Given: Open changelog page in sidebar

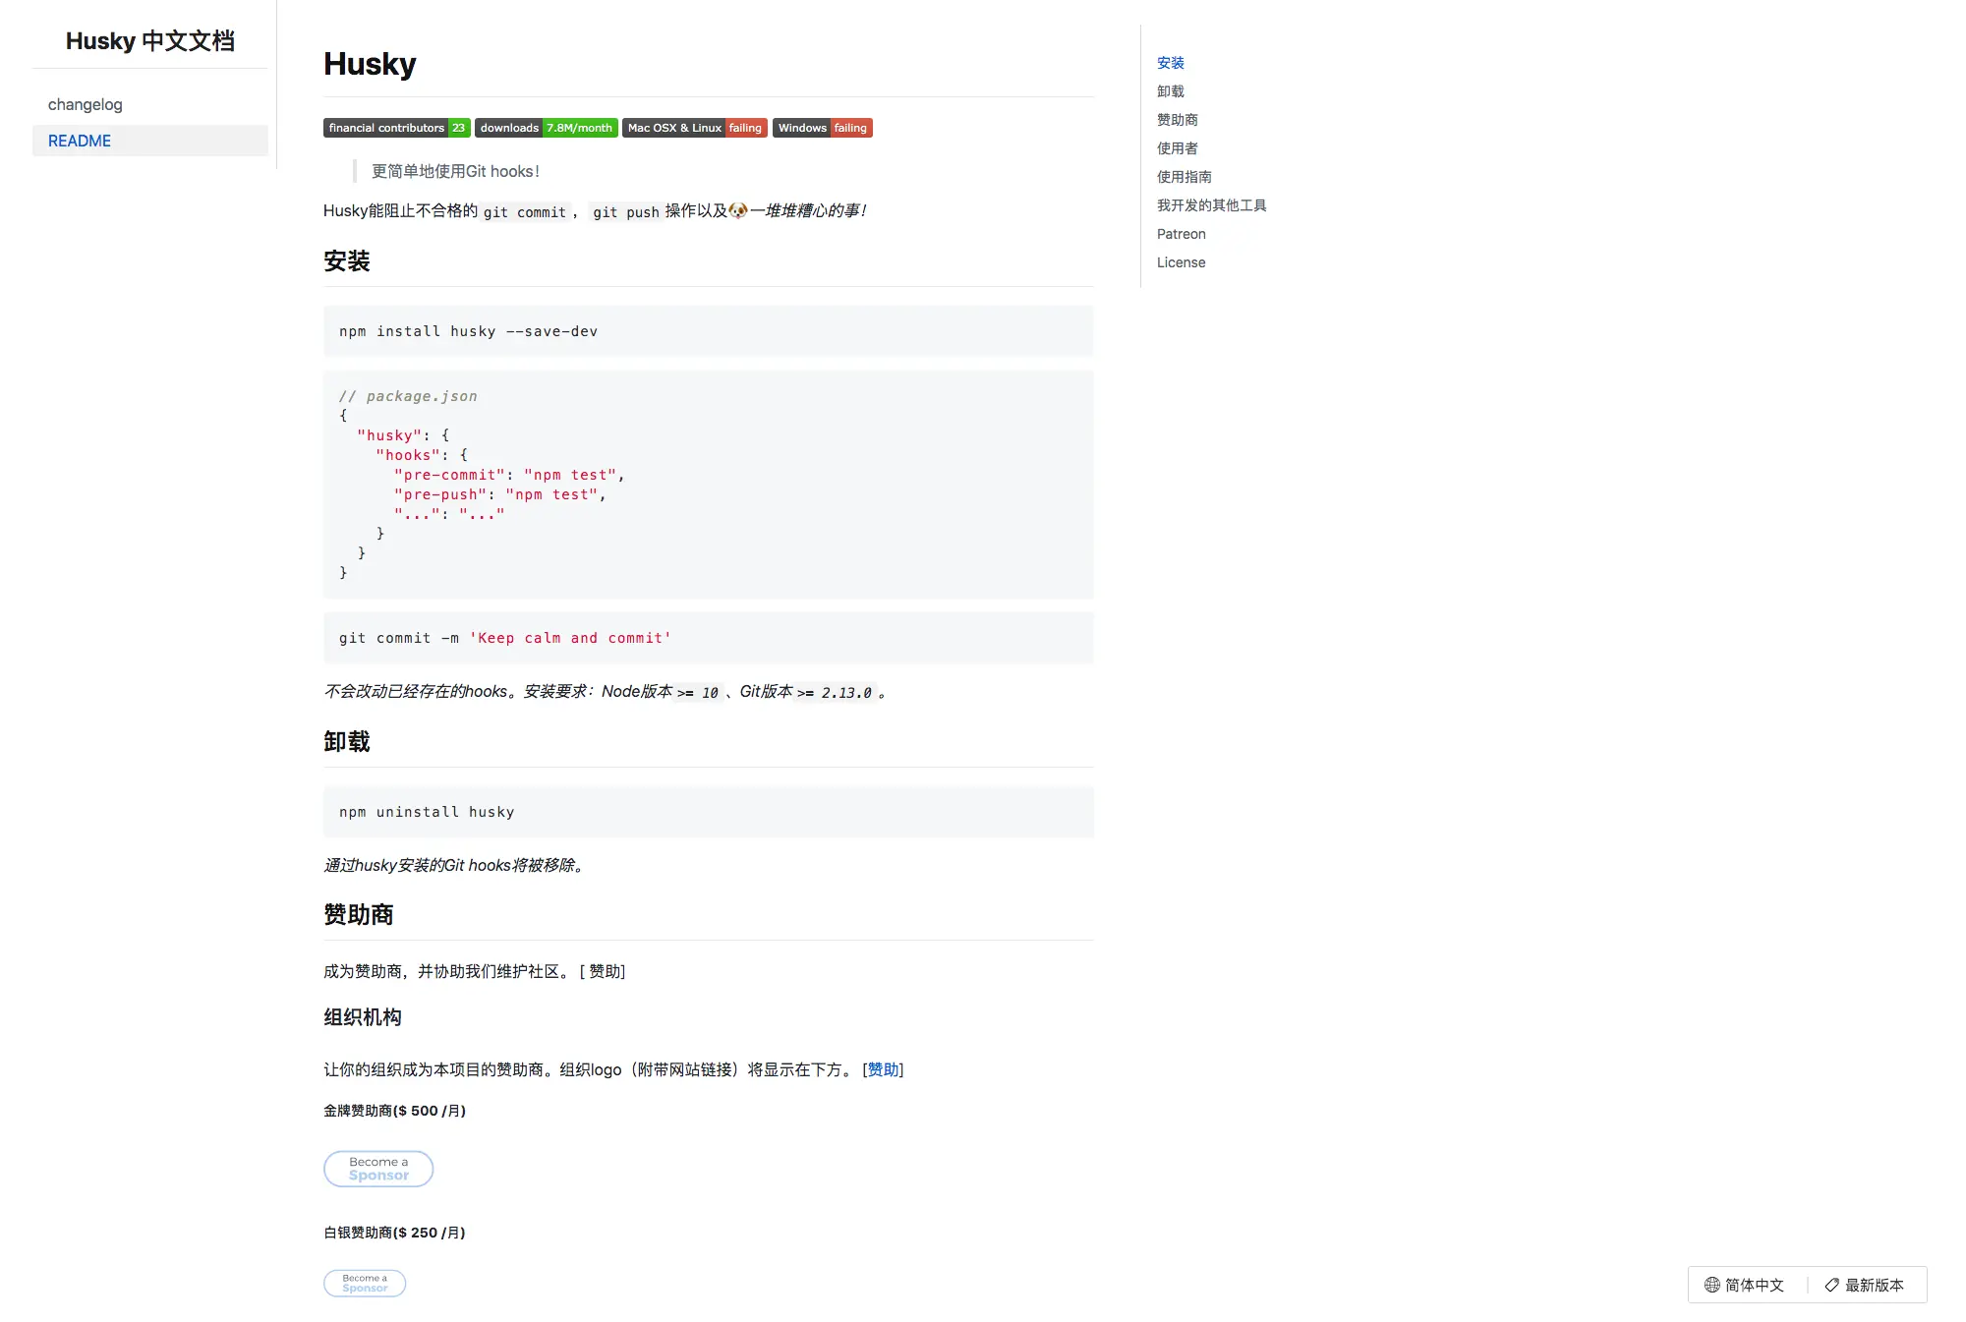Looking at the screenshot, I should click(86, 104).
